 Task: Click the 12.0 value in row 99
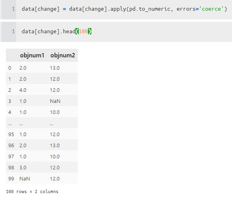click(x=55, y=179)
